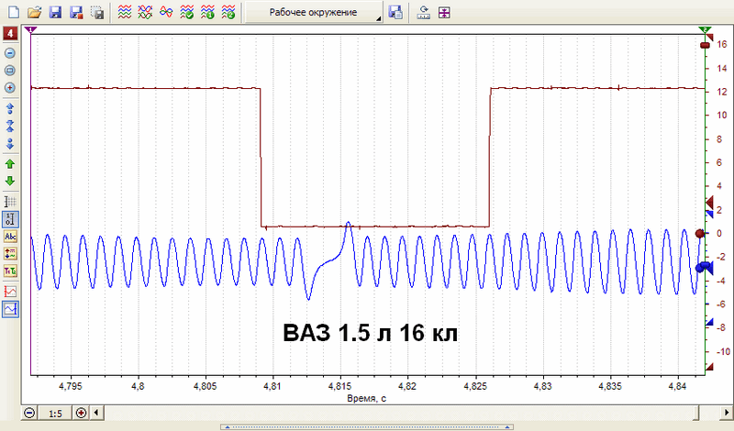
Task: Toggle the red waveform chart mode icon
Action: 10,292
